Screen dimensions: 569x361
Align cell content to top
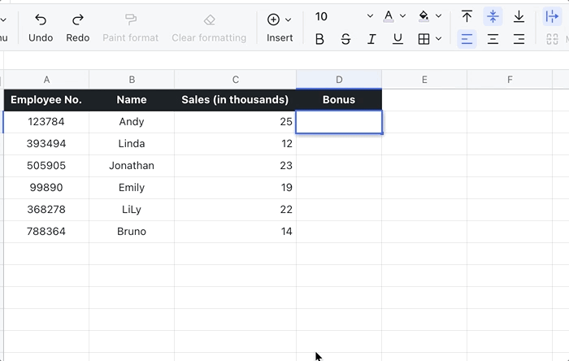[467, 16]
